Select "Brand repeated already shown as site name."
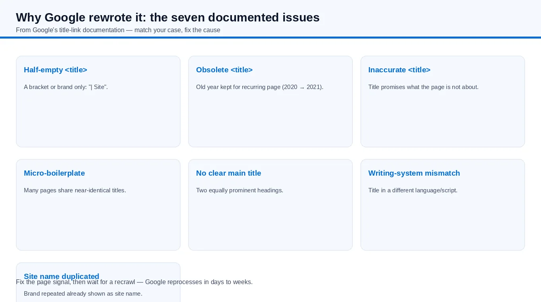Image resolution: width=541 pixels, height=302 pixels. [83, 294]
